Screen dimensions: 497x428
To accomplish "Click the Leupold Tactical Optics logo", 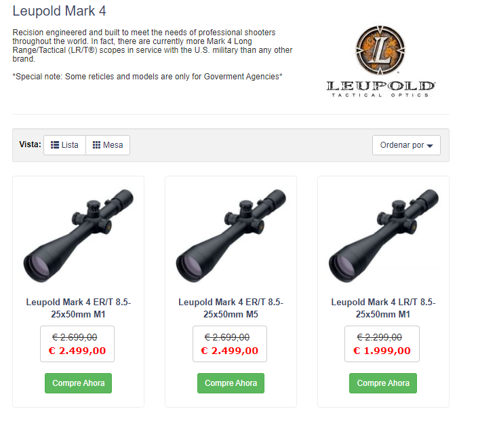I will pyautogui.click(x=380, y=61).
